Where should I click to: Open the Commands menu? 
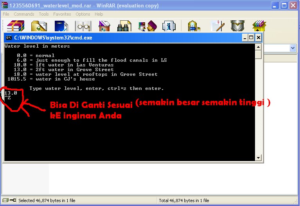pos(24,14)
